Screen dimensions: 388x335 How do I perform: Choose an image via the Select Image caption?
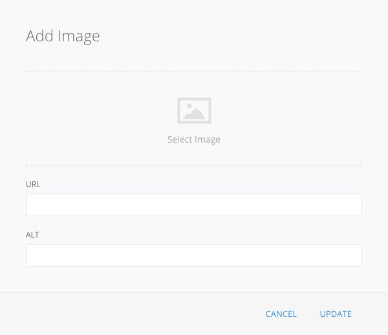(194, 139)
